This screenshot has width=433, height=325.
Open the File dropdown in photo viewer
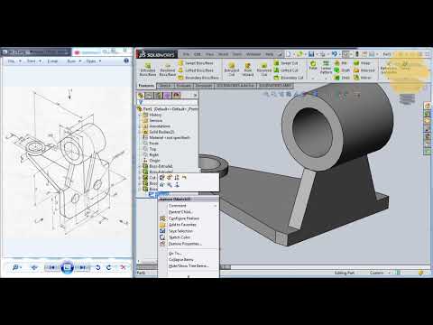tap(14, 61)
